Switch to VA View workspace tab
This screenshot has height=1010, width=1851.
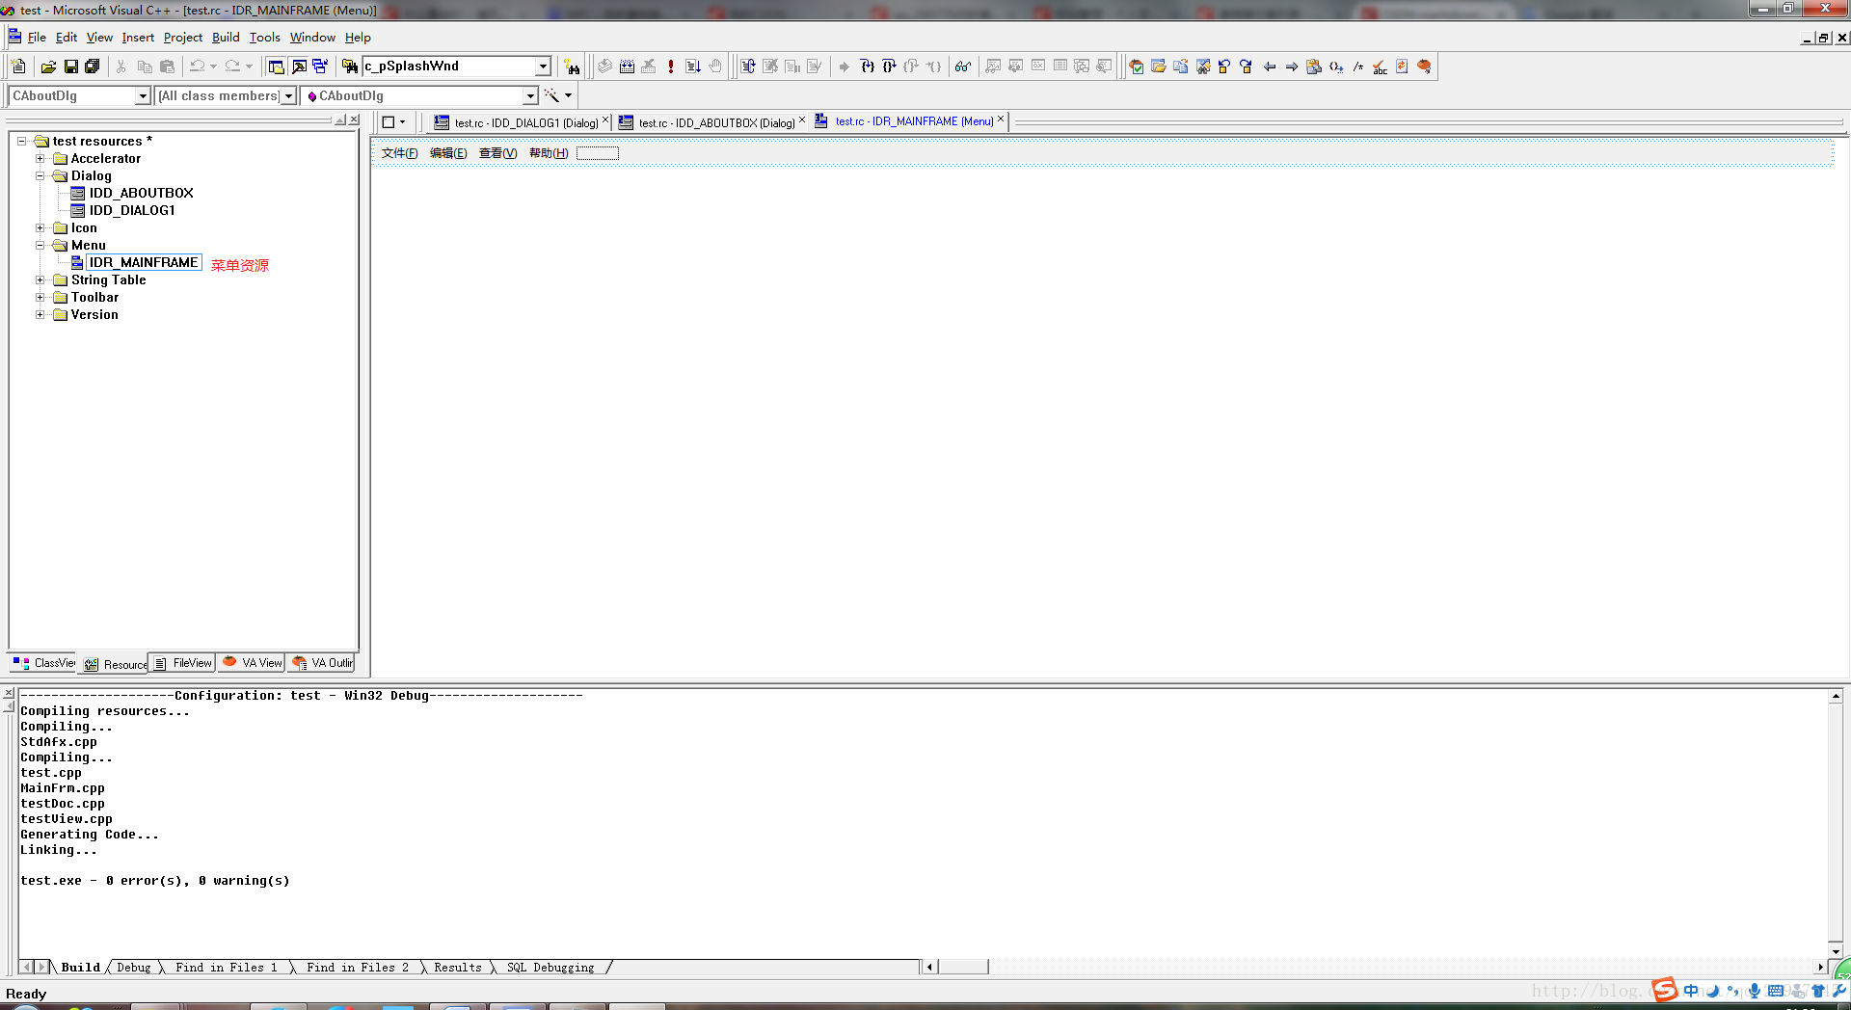pos(252,663)
